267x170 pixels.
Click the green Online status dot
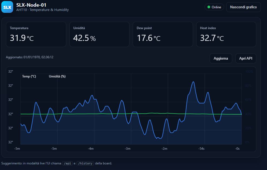click(x=209, y=7)
